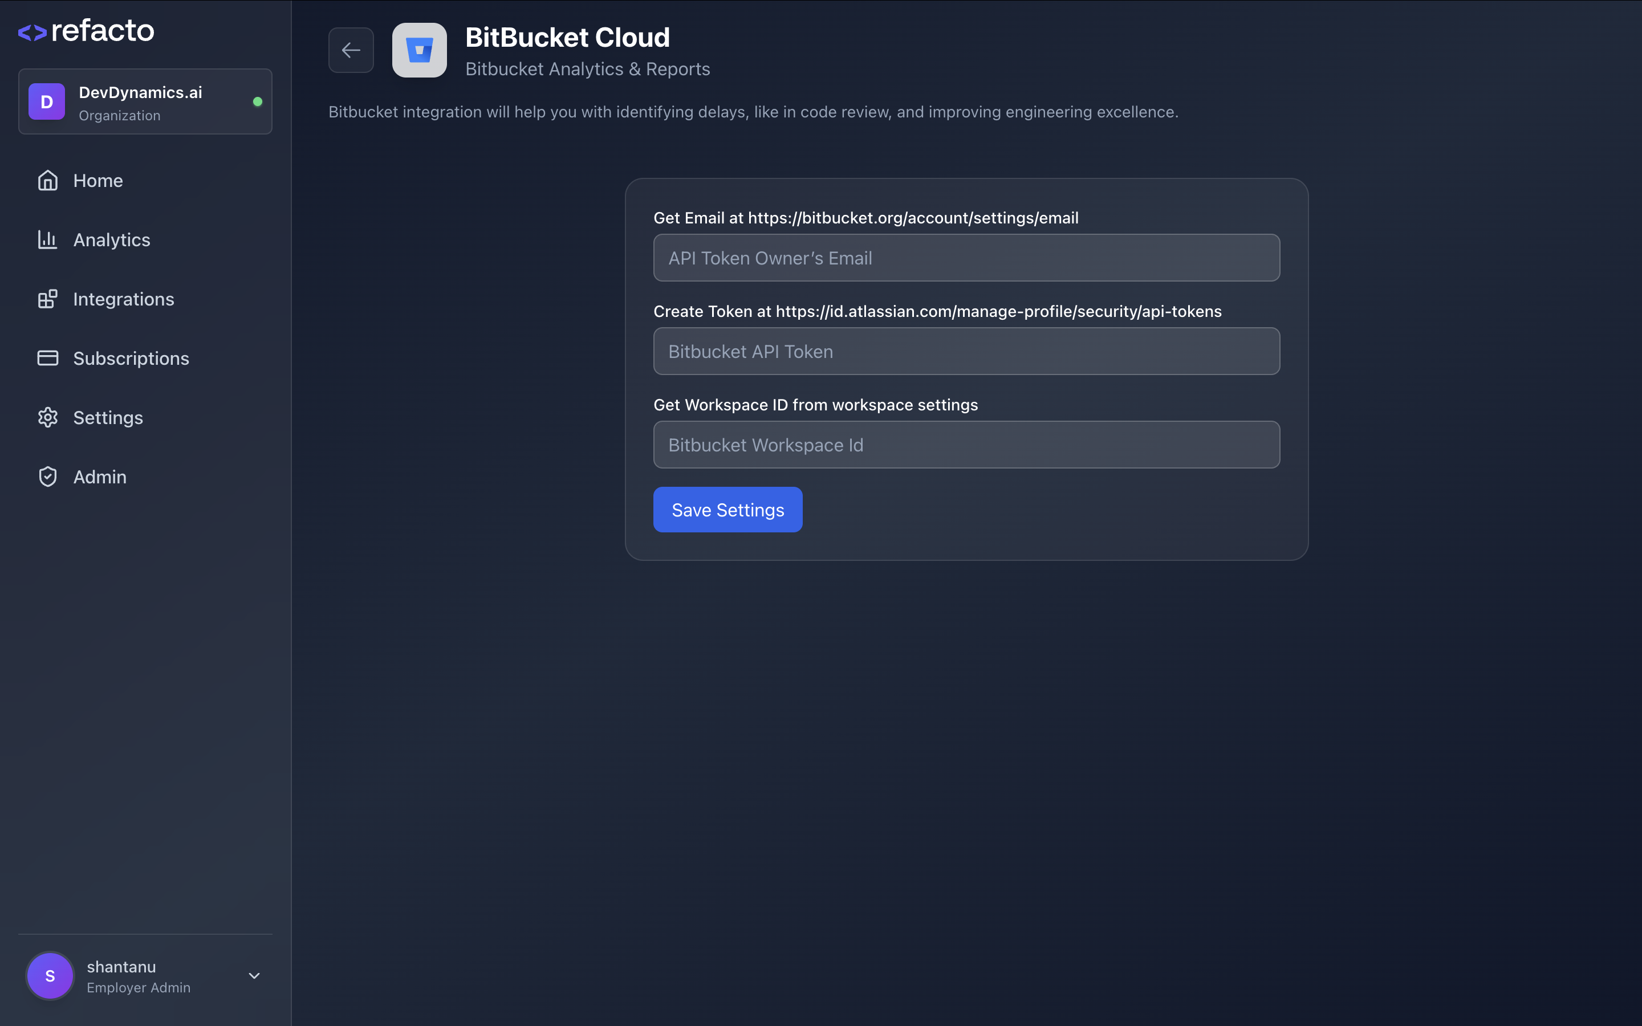1642x1026 pixels.
Task: Click the API Token Owner's Email field
Action: tap(965, 258)
